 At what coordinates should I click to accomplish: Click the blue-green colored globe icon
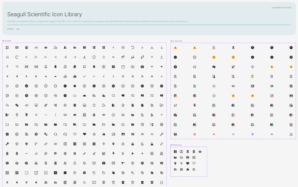[x=272, y=86]
